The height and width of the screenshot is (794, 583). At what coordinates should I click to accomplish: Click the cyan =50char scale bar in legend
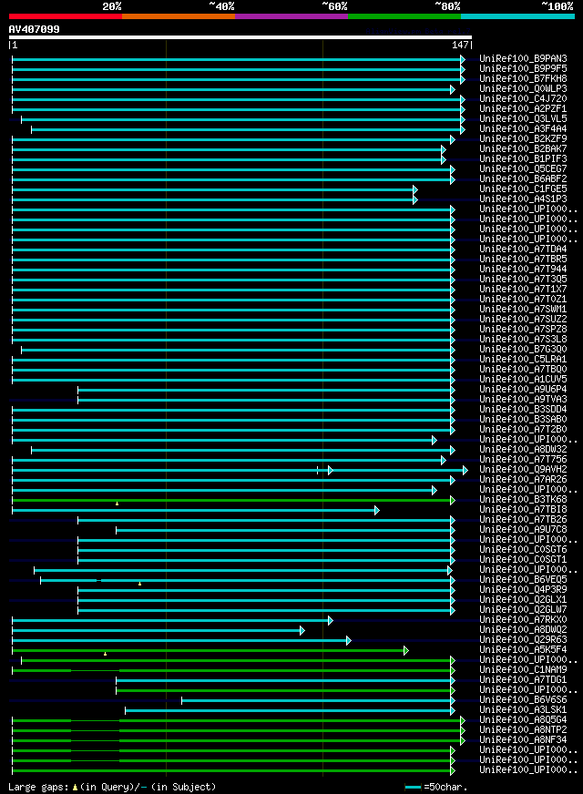(413, 788)
